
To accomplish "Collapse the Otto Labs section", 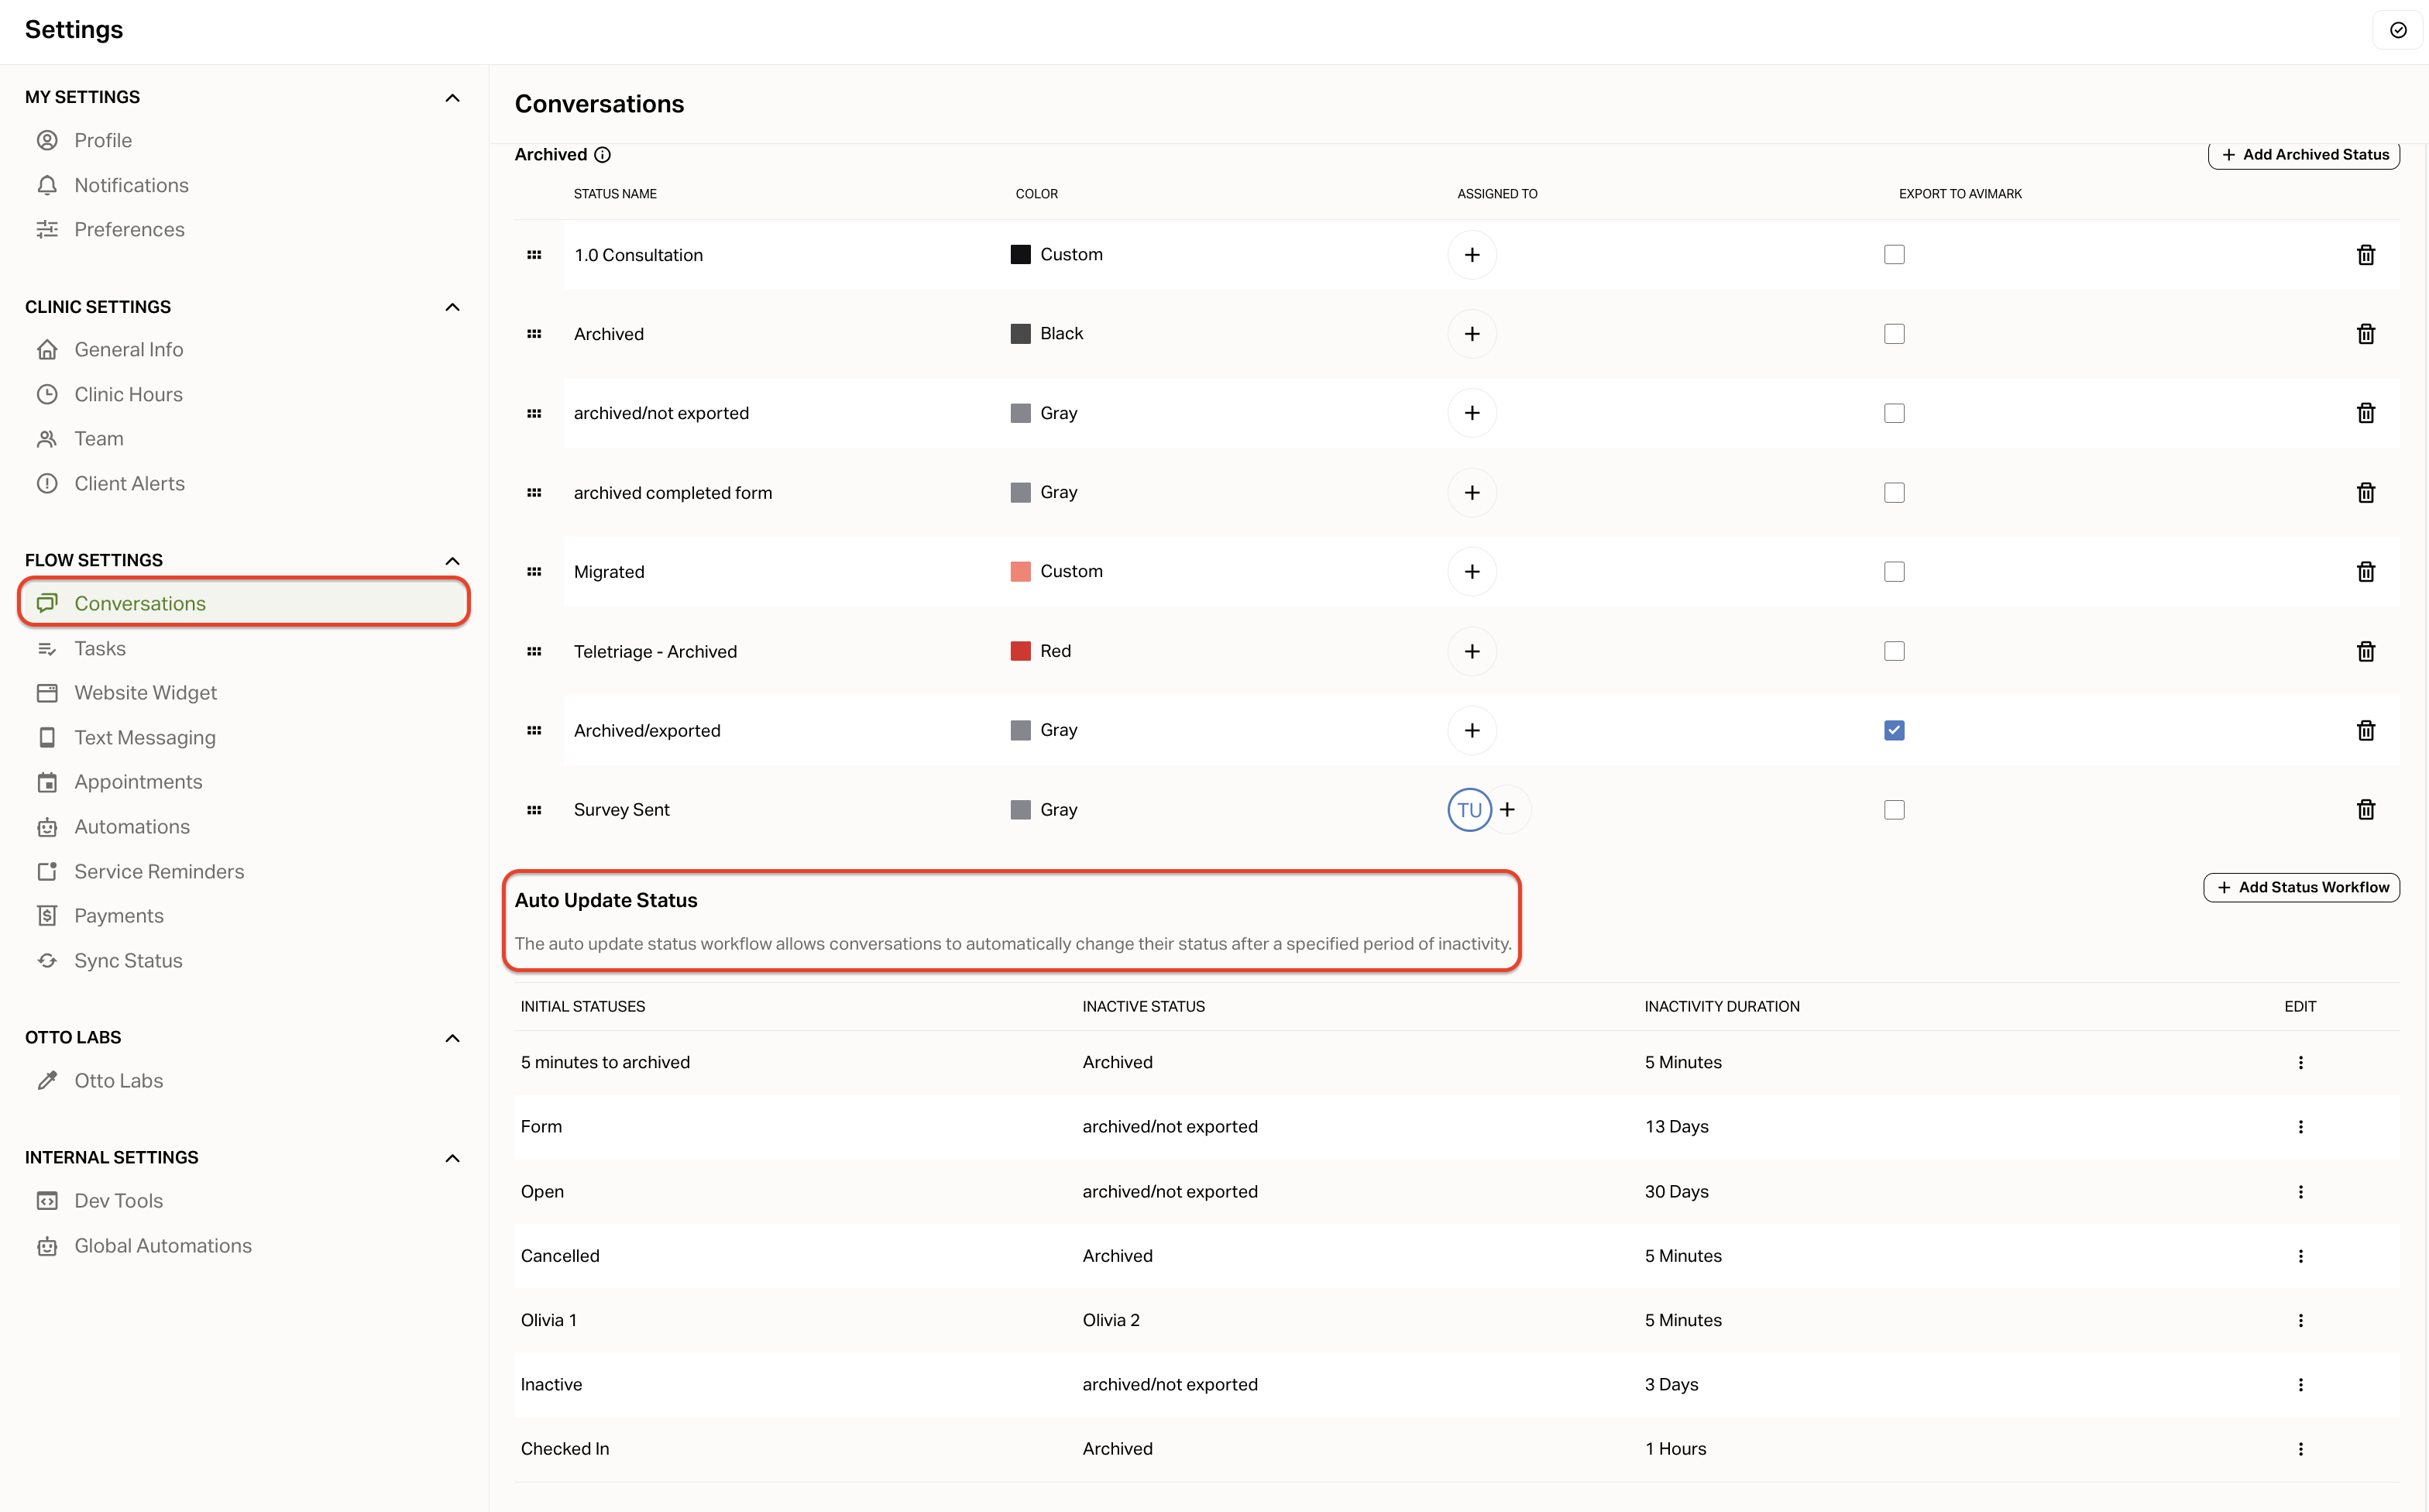I will click(452, 1038).
